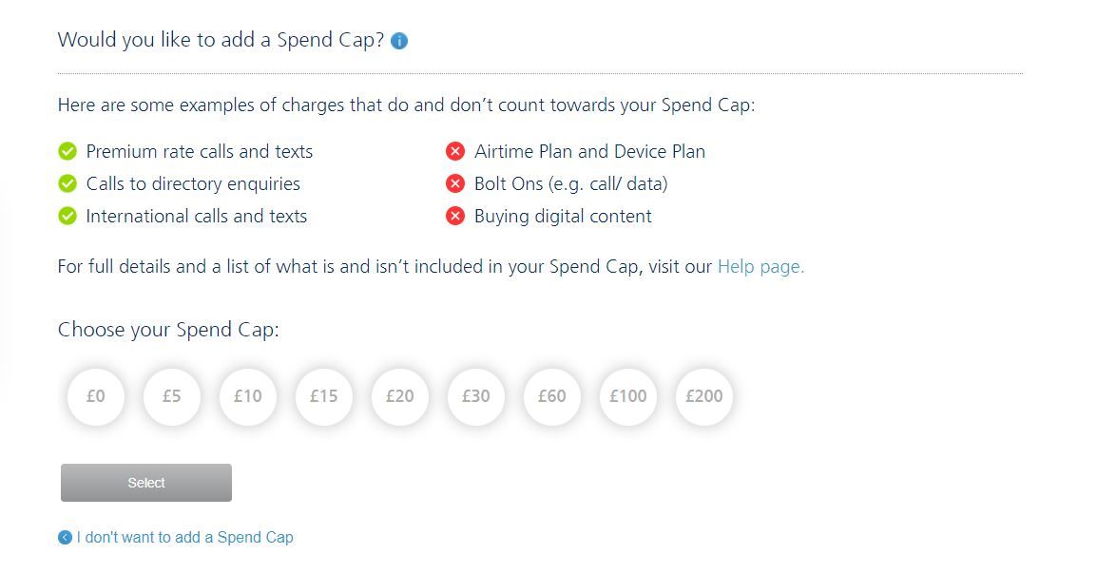Click the blue info icon beside Spend Cap heading
Viewport: 1097px width, 573px height.
click(399, 41)
